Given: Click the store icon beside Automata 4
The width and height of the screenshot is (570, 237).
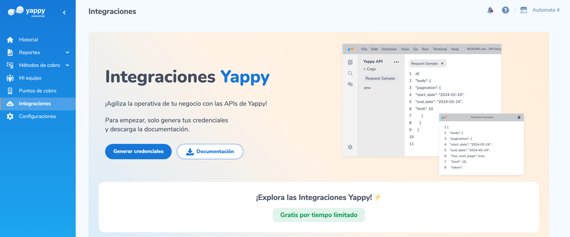Looking at the screenshot, I should pos(523,10).
